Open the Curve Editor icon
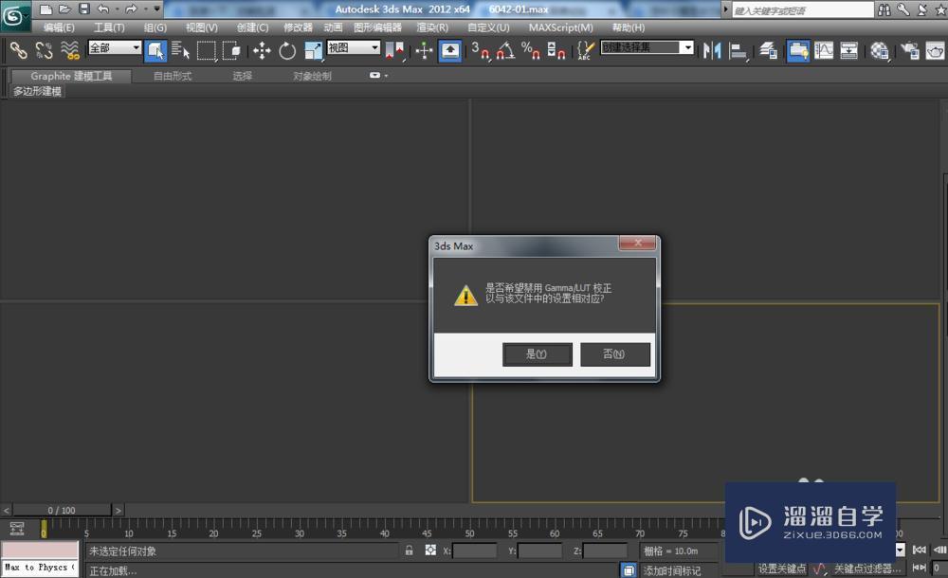 pos(824,51)
